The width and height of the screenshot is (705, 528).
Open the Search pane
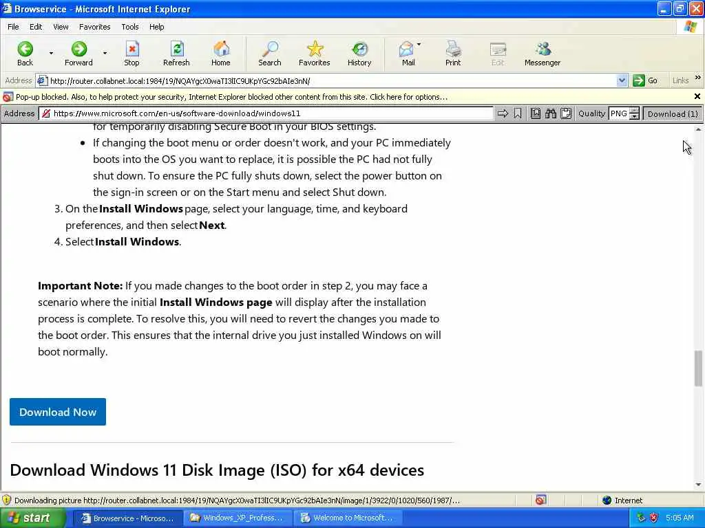pyautogui.click(x=270, y=54)
